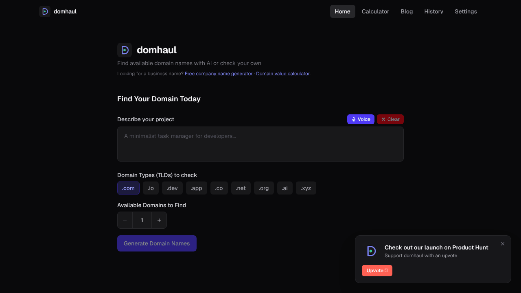Image resolution: width=521 pixels, height=293 pixels.
Task: Focus the project description text area
Action: tap(260, 144)
